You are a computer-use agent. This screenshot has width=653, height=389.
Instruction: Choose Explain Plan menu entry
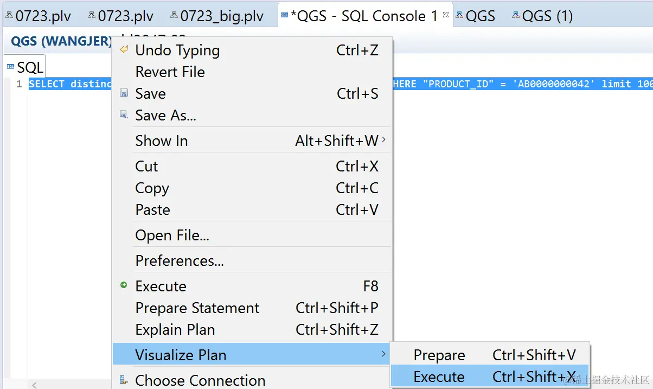pos(175,329)
